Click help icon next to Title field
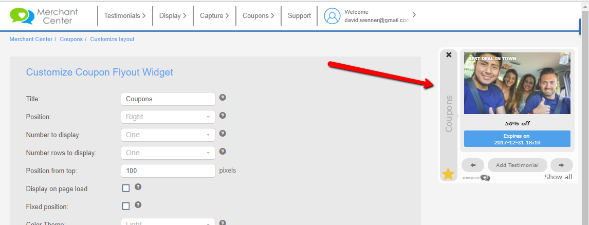 pyautogui.click(x=223, y=98)
